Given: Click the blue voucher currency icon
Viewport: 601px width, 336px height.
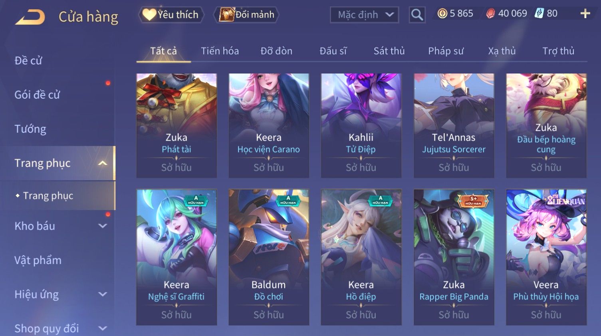Looking at the screenshot, I should 539,14.
